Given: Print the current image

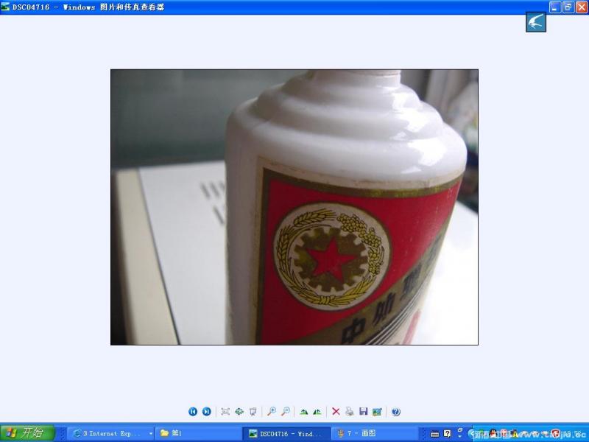Looking at the screenshot, I should [349, 412].
